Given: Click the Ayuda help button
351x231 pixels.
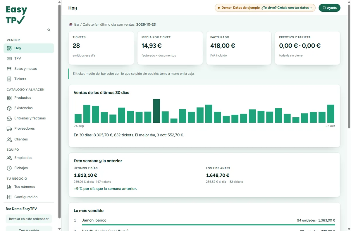Looking at the screenshot, I should click(x=329, y=8).
